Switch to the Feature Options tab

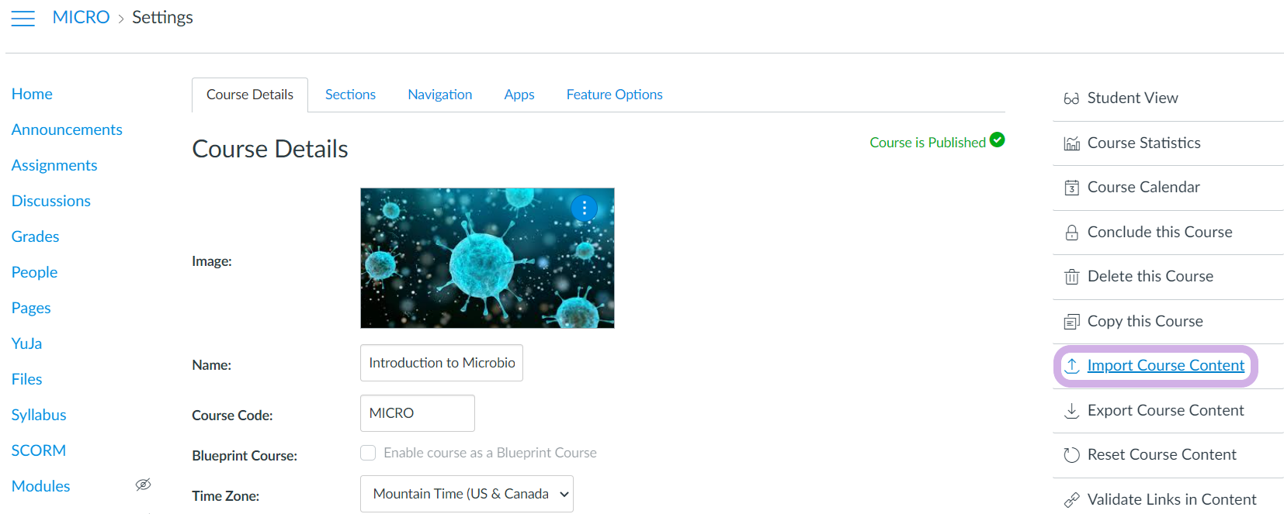[614, 95]
